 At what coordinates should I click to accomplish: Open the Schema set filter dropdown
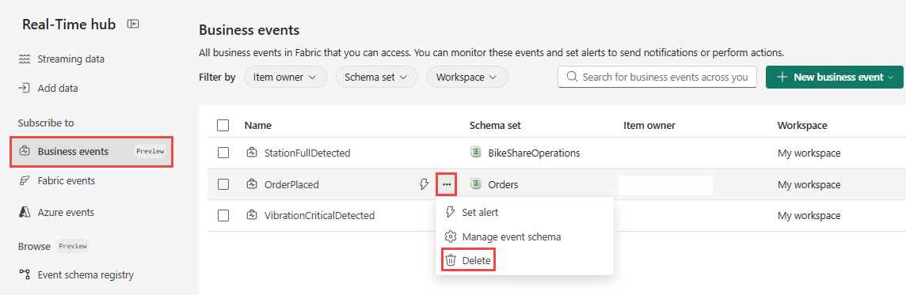point(377,77)
